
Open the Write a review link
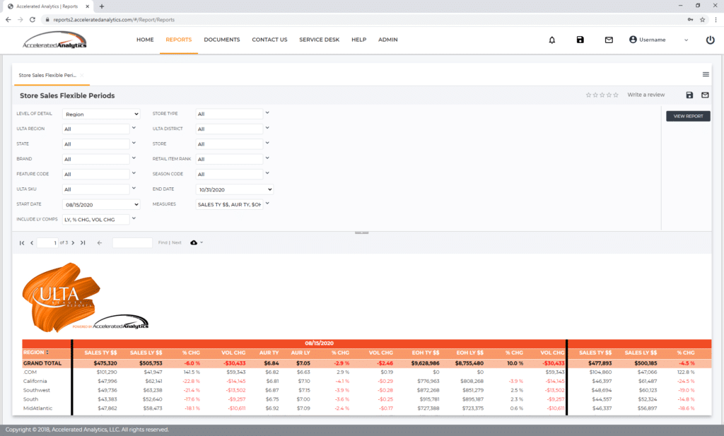pos(646,94)
